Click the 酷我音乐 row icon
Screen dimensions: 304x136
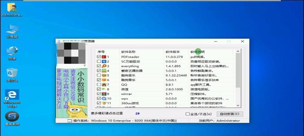pyautogui.click(x=104, y=80)
